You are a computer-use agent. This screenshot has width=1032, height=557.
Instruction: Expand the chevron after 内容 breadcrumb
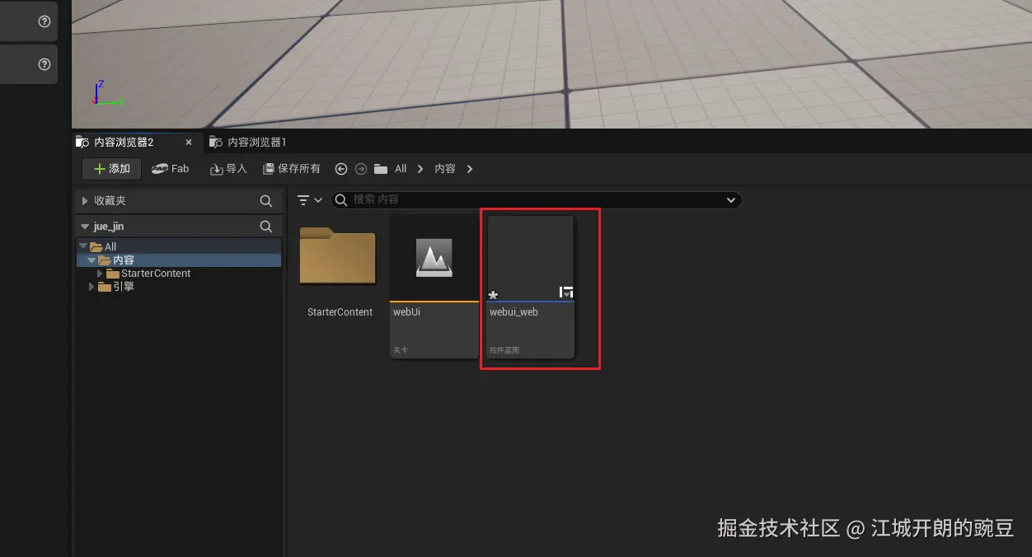[470, 169]
